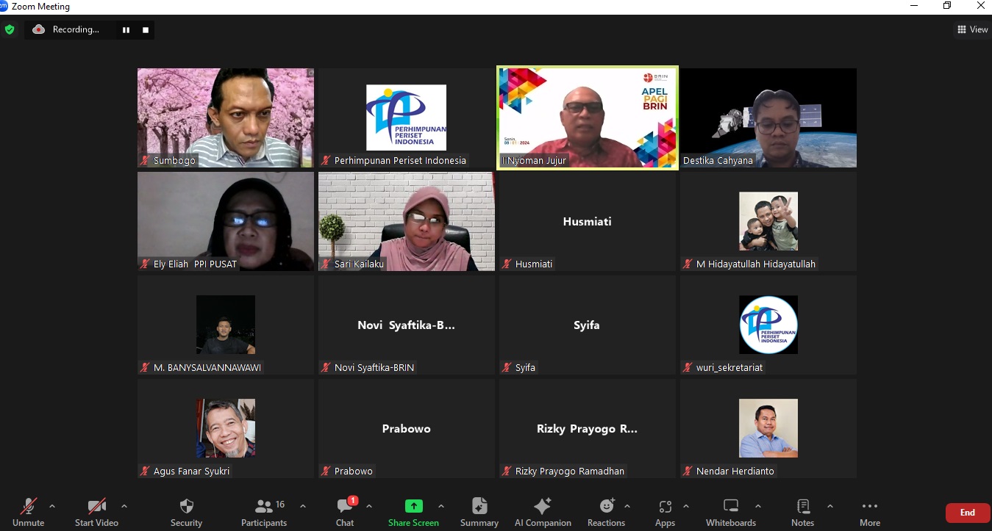Select Nendar Herdianto's photo tile
Viewport: 992px width, 531px height.
(768, 428)
